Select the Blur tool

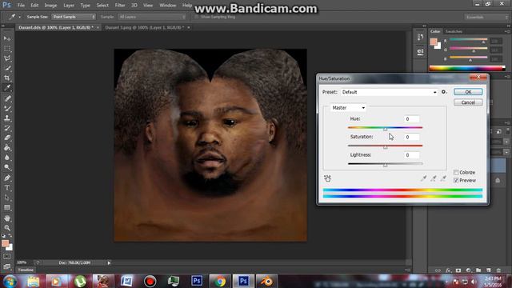(7, 158)
